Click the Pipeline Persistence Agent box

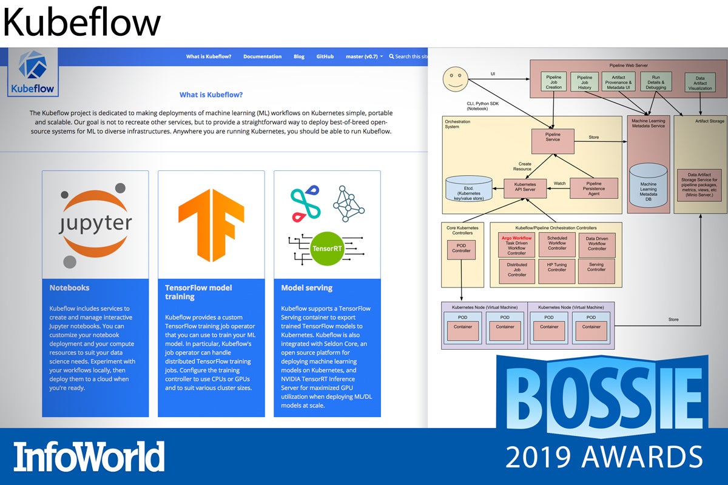[593, 189]
